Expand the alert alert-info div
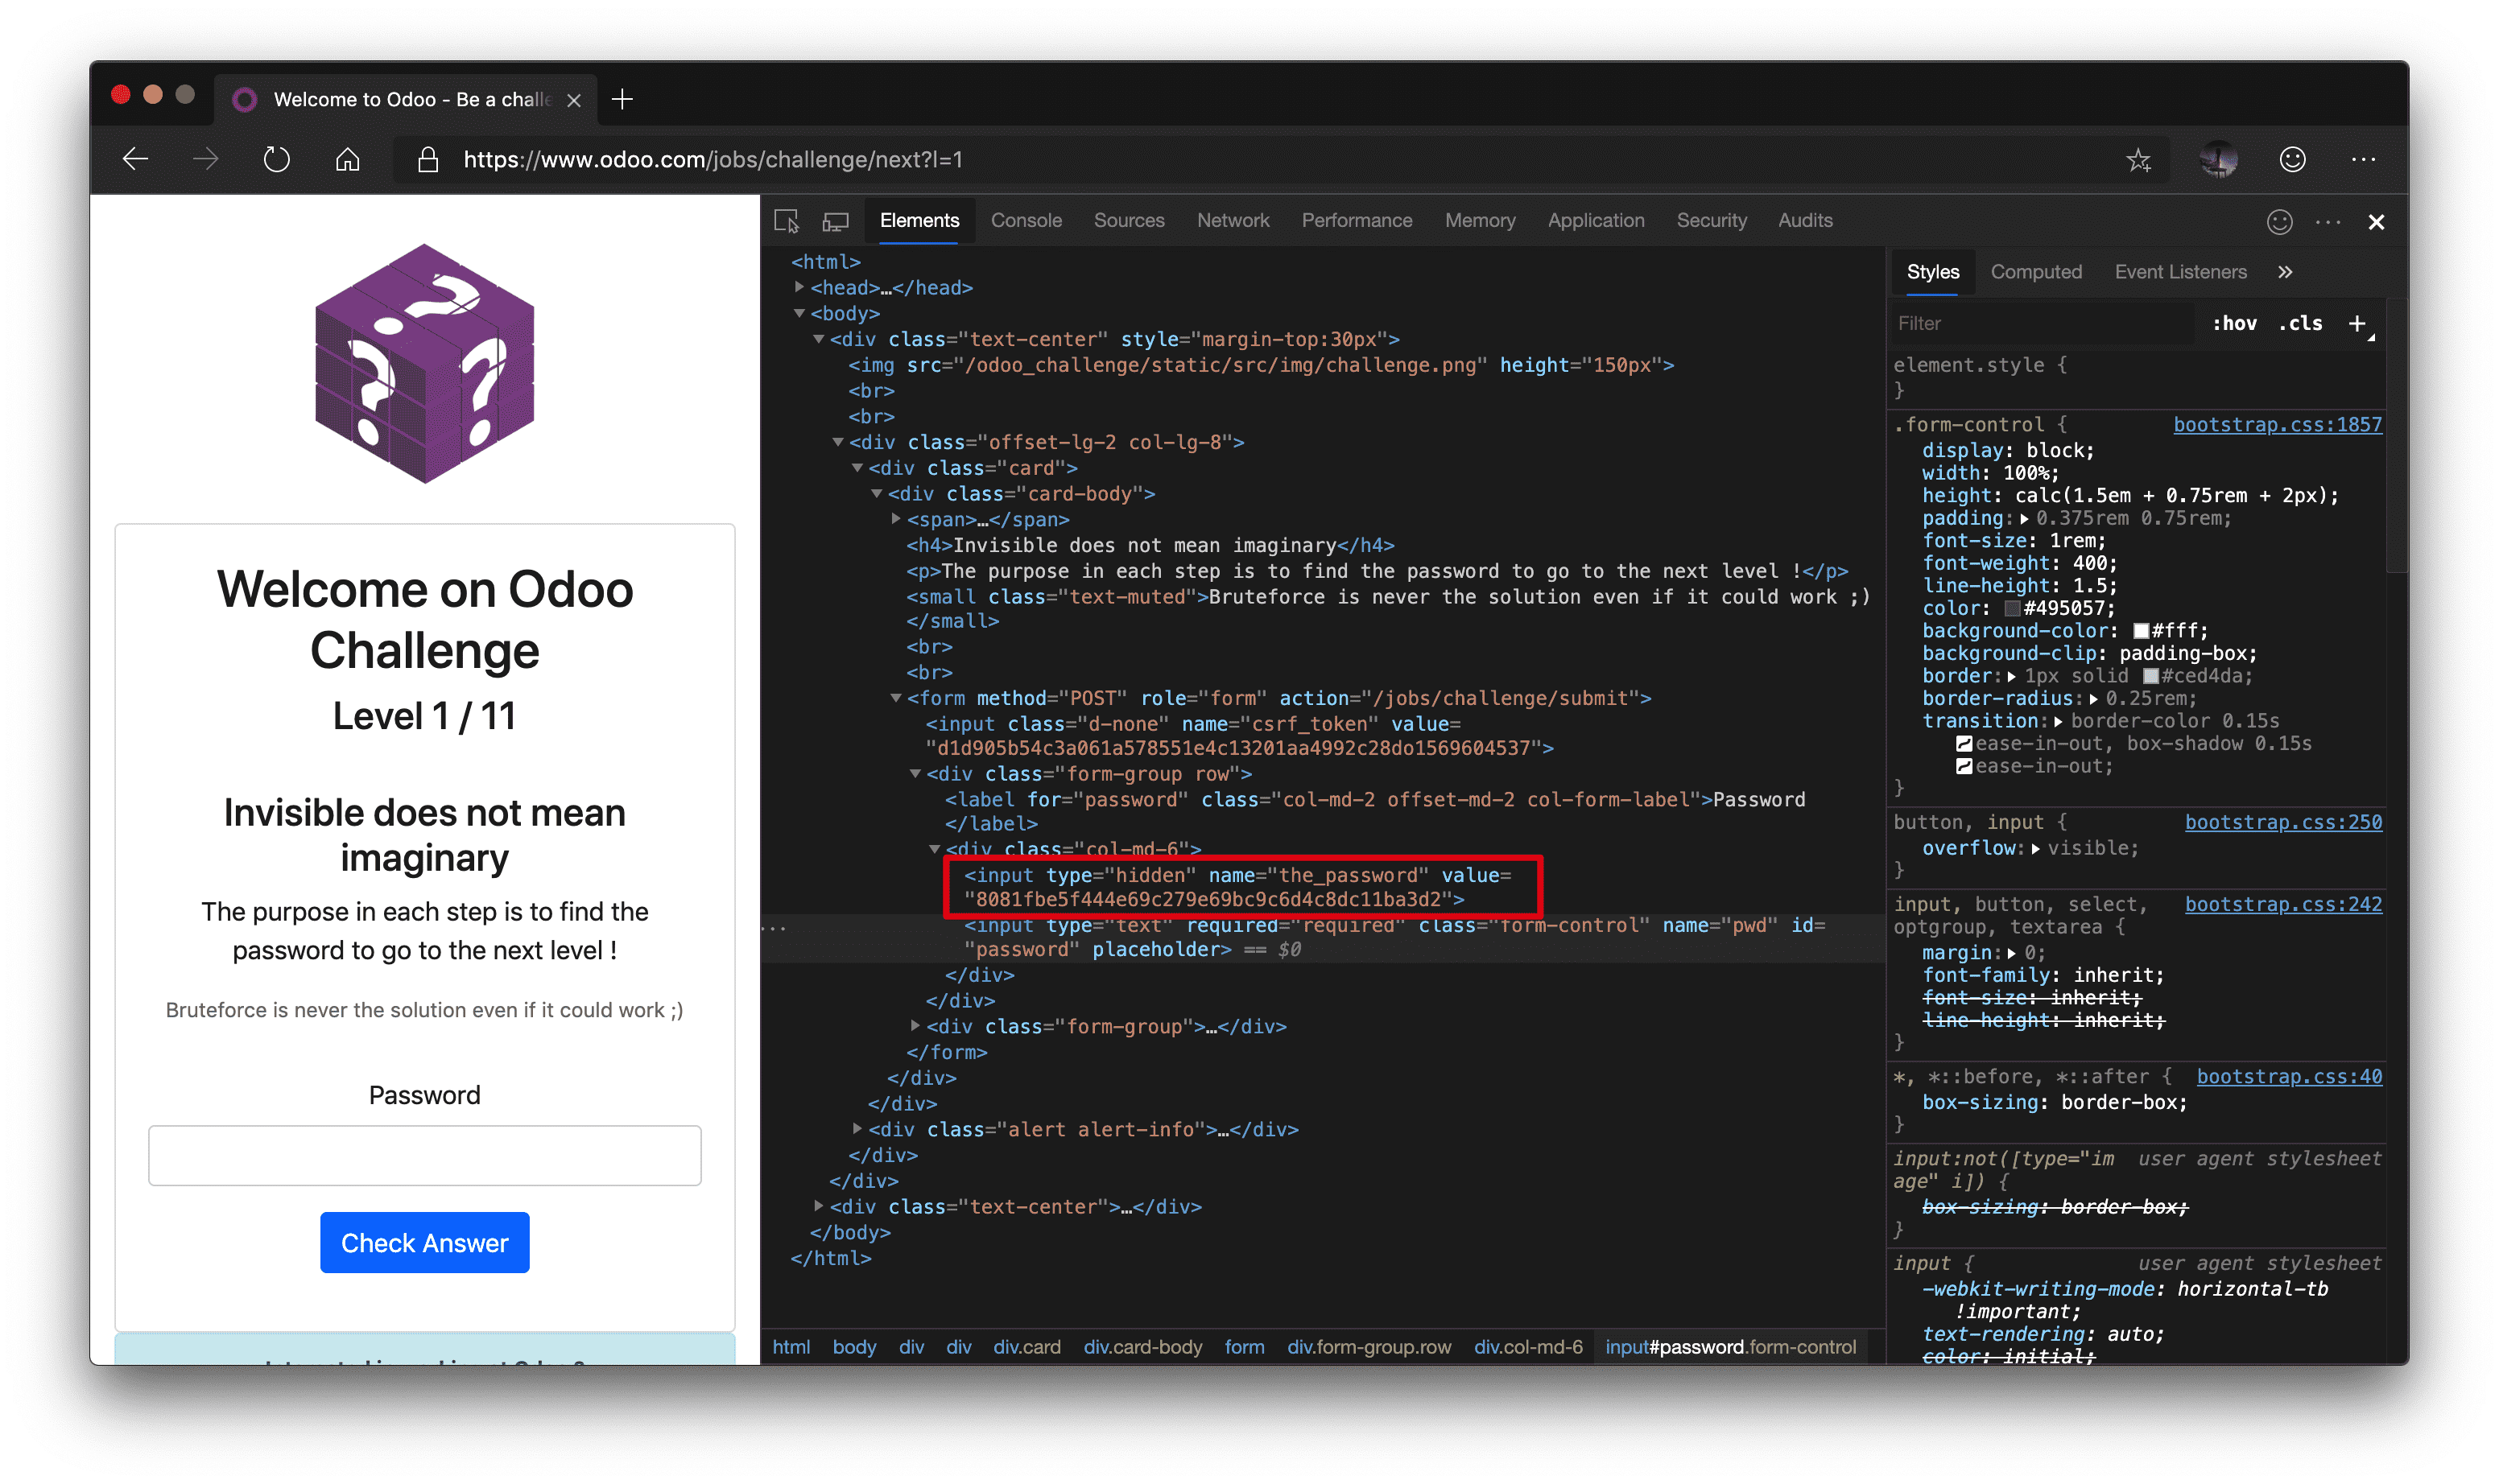The width and height of the screenshot is (2499, 1484). (x=857, y=1129)
